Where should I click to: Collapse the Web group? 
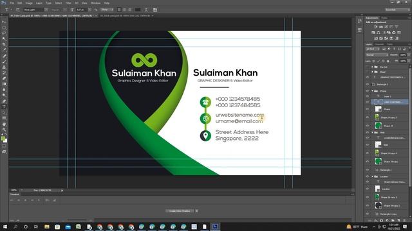pyautogui.click(x=372, y=132)
